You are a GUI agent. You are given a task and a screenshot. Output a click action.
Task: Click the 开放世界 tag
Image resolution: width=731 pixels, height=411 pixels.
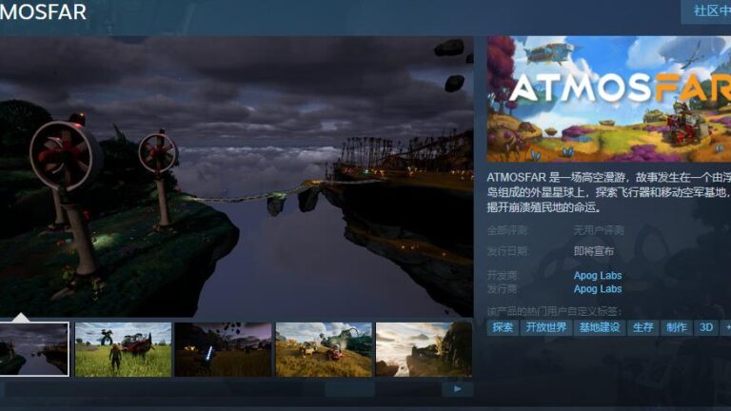pyautogui.click(x=546, y=327)
